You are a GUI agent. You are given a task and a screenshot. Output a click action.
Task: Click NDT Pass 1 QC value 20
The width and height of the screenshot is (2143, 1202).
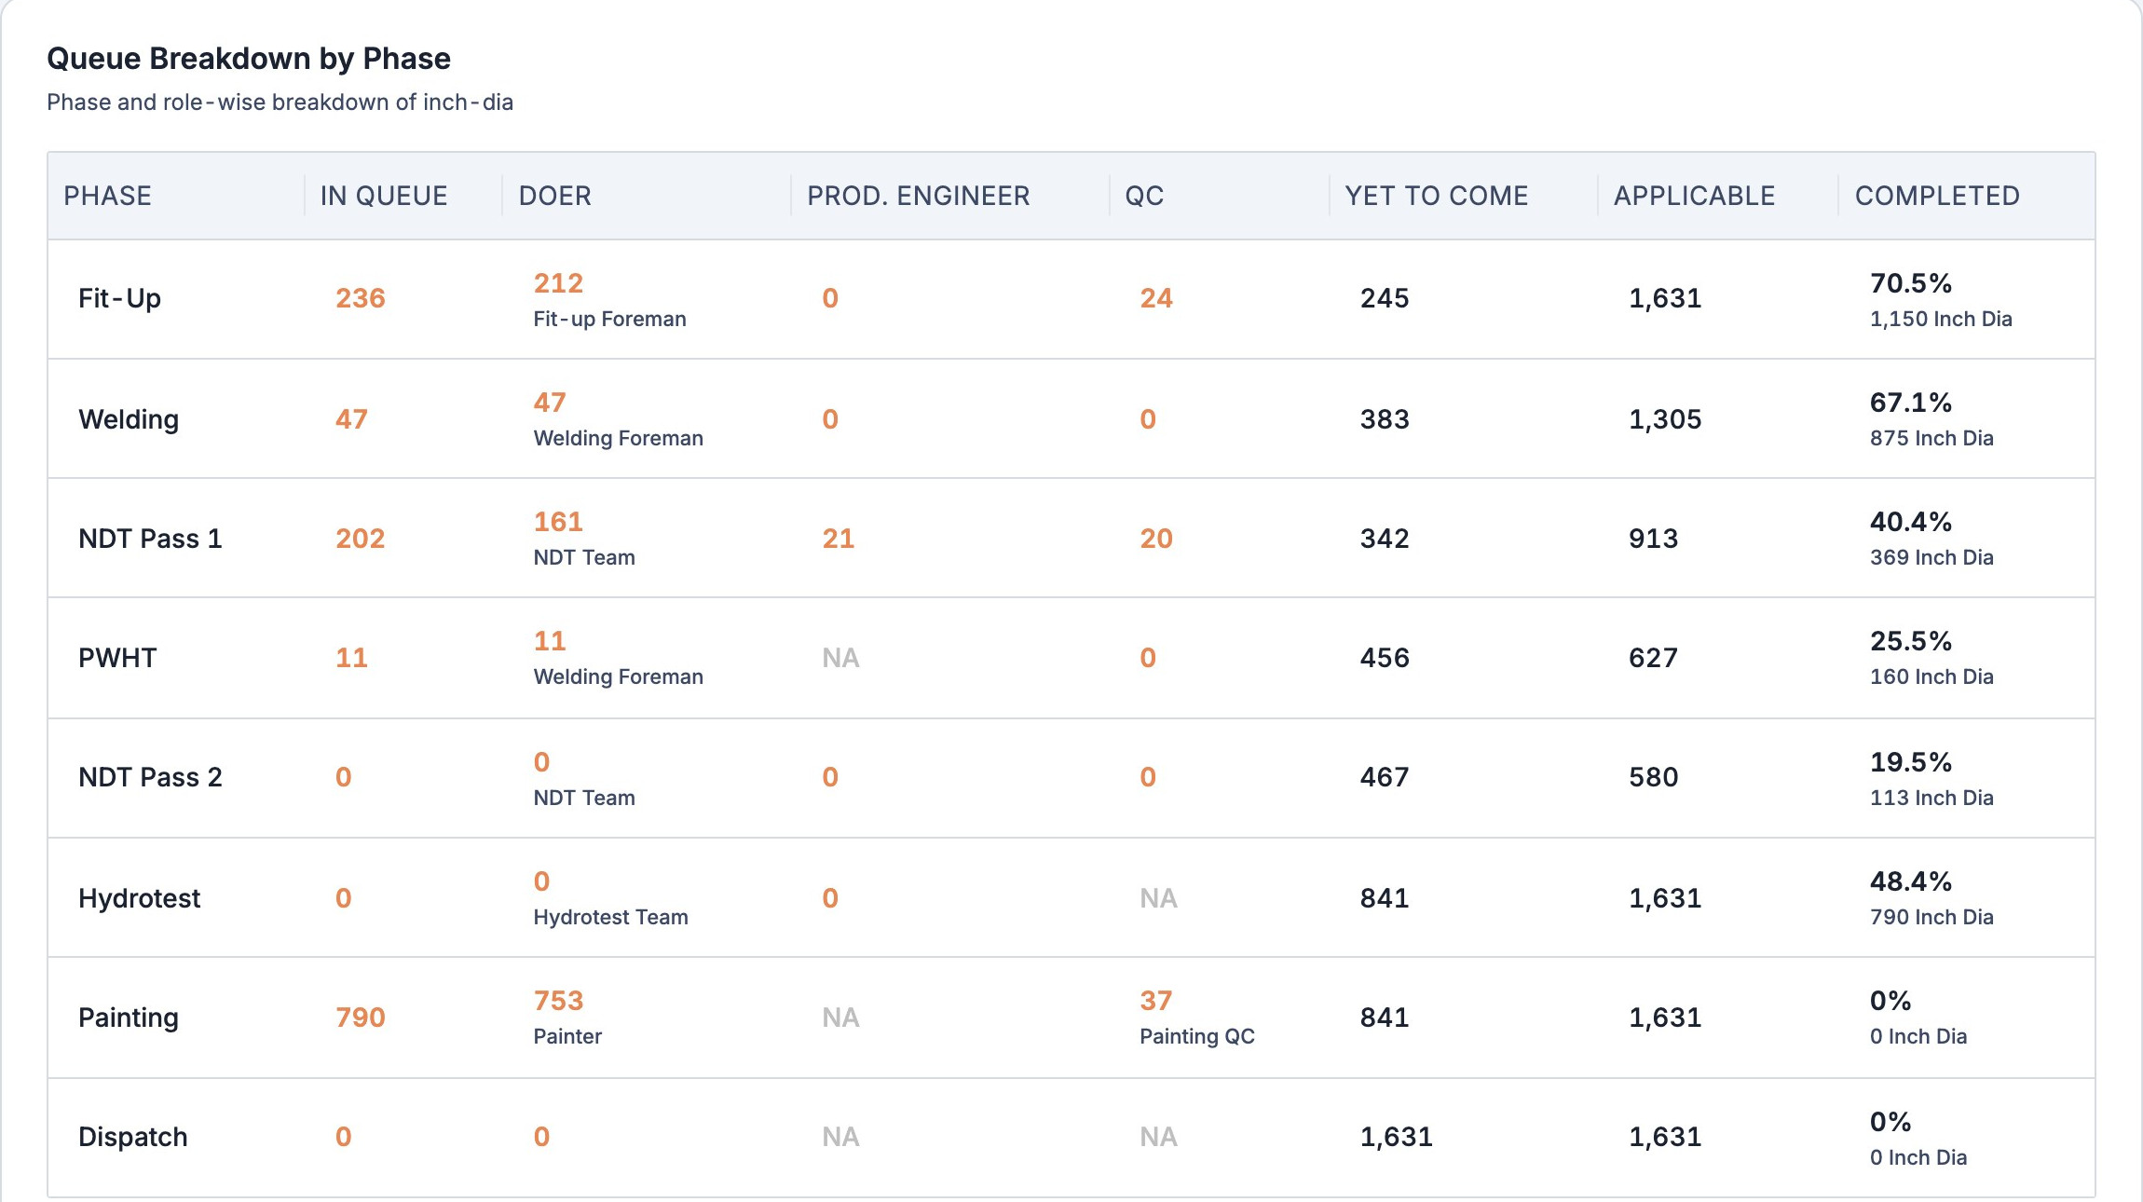tap(1156, 539)
